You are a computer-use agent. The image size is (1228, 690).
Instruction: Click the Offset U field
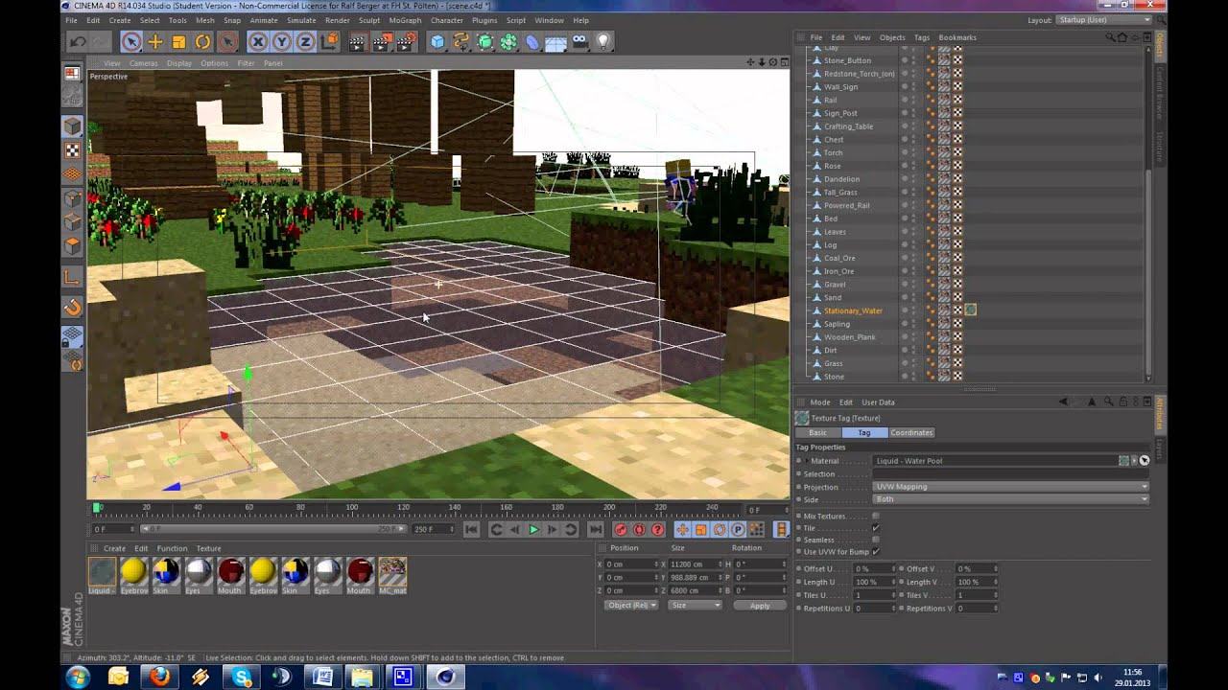coord(873,569)
